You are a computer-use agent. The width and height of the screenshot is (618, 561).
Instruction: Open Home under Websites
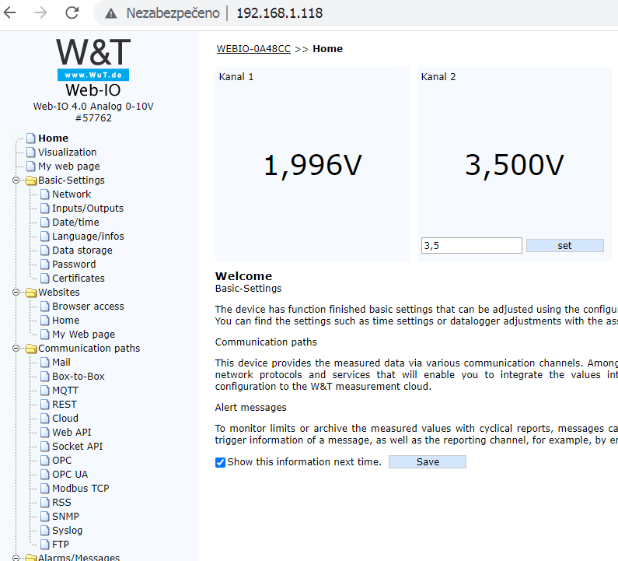[x=66, y=321]
